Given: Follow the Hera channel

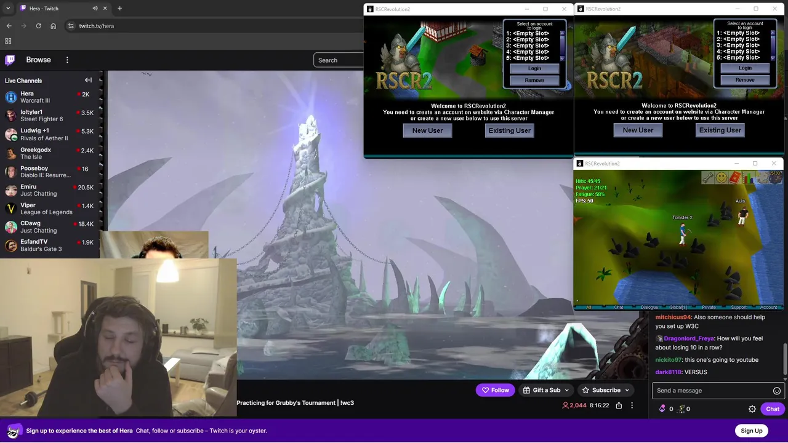Looking at the screenshot, I should (495, 390).
